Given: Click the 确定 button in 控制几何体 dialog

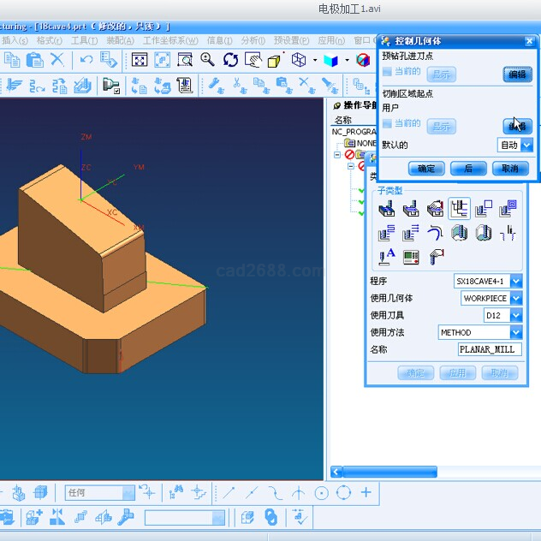Looking at the screenshot, I should (x=425, y=169).
